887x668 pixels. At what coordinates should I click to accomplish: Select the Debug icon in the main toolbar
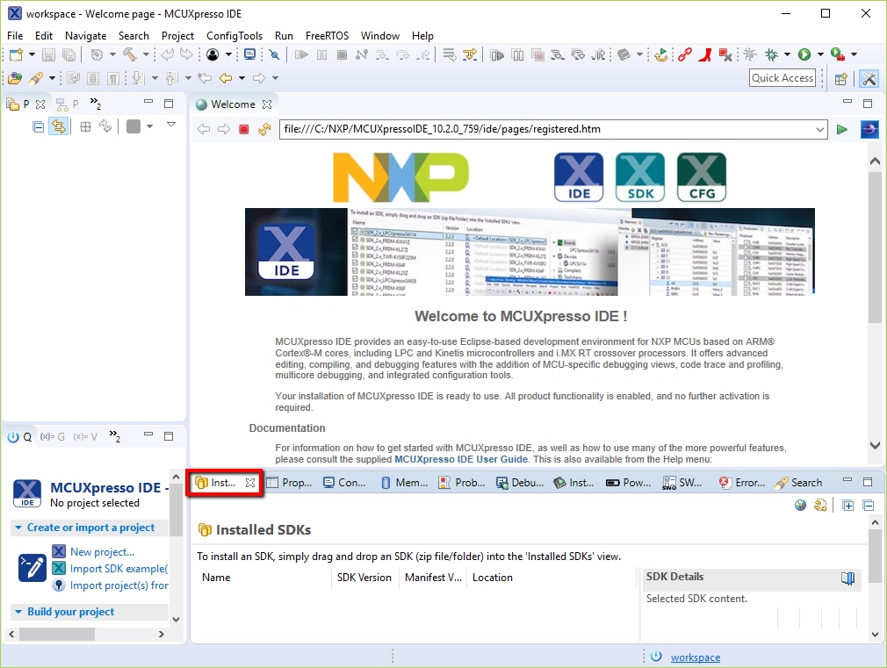[x=771, y=54]
